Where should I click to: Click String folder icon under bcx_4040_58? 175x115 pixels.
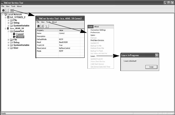[11, 42]
